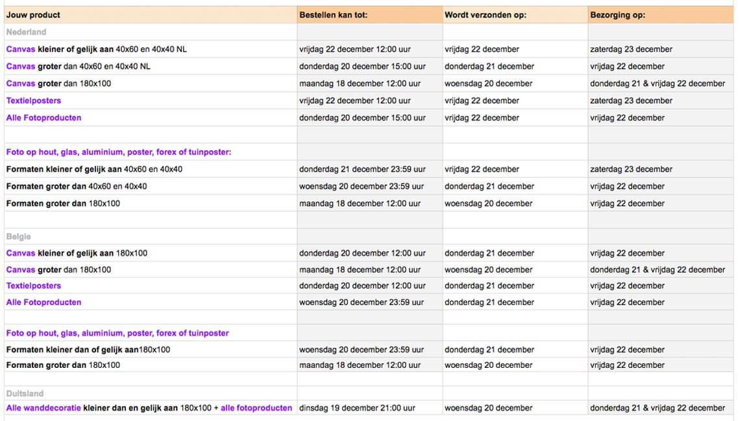
Task: Click Formaten groter dan 40x60 en 40x40 row
Action: [369, 187]
